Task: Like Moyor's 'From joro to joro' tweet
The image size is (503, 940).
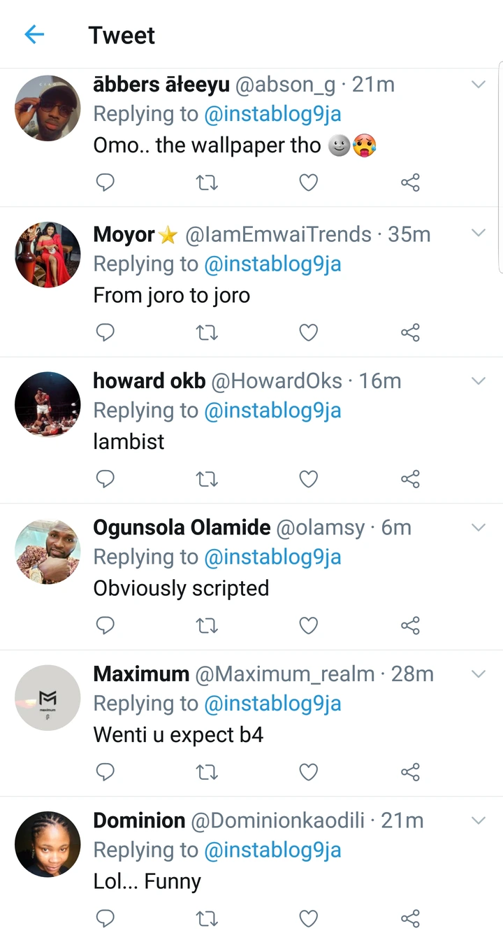Action: click(x=308, y=333)
